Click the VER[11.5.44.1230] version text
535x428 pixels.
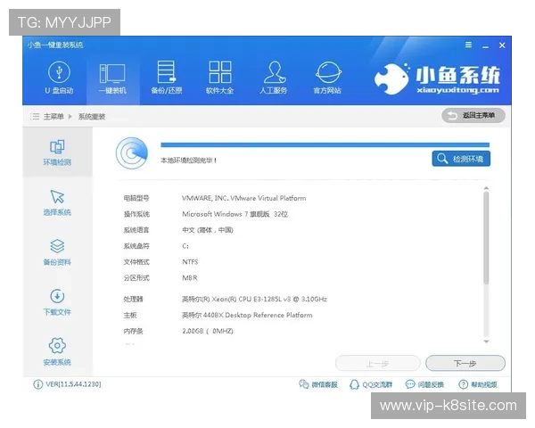[73, 384]
